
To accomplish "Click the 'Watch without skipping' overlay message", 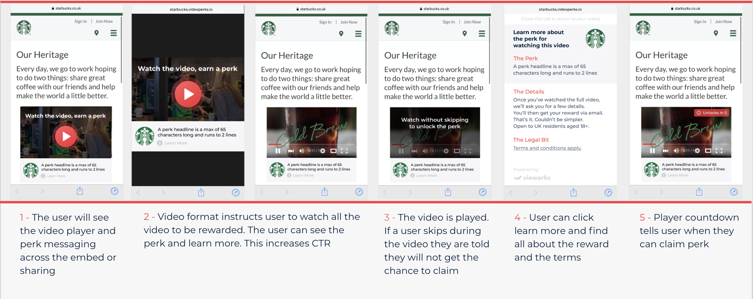I will click(x=435, y=123).
